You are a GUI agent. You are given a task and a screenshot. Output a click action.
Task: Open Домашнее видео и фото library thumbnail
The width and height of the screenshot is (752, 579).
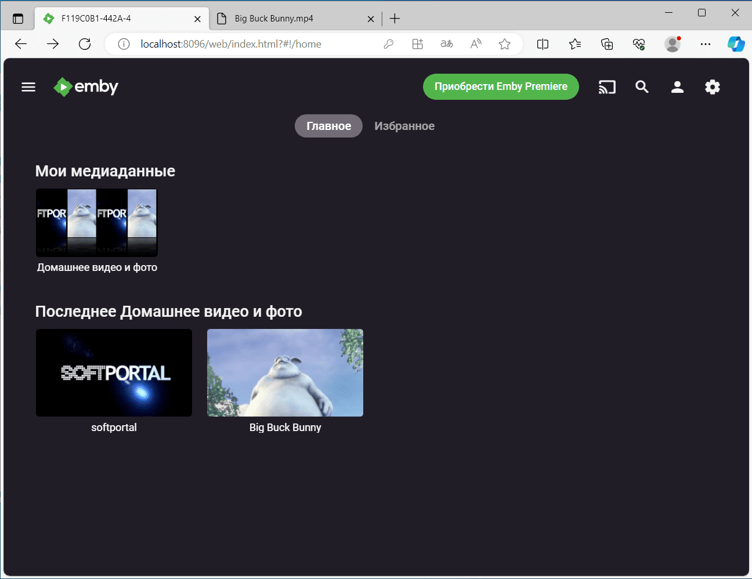(x=97, y=223)
